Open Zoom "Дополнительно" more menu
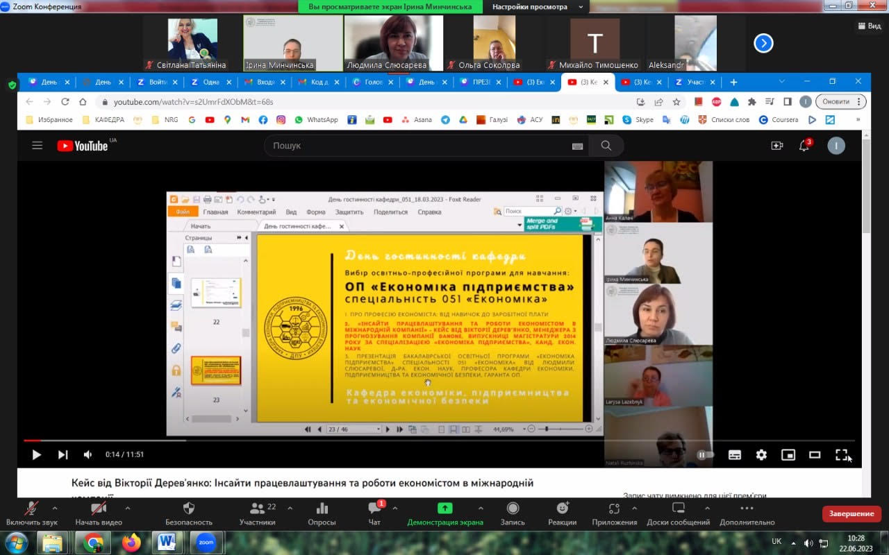Viewport: 889px width, 555px height. 747,514
